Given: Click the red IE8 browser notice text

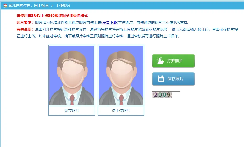Looking at the screenshot, I should [x=52, y=16].
